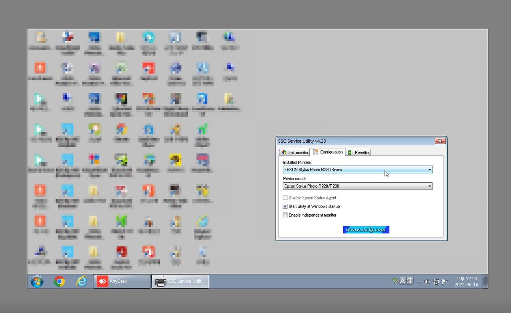Click the Start orb on the taskbar

pos(37,281)
